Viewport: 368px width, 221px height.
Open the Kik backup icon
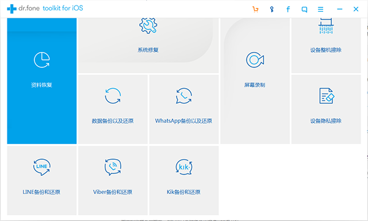coord(184,167)
